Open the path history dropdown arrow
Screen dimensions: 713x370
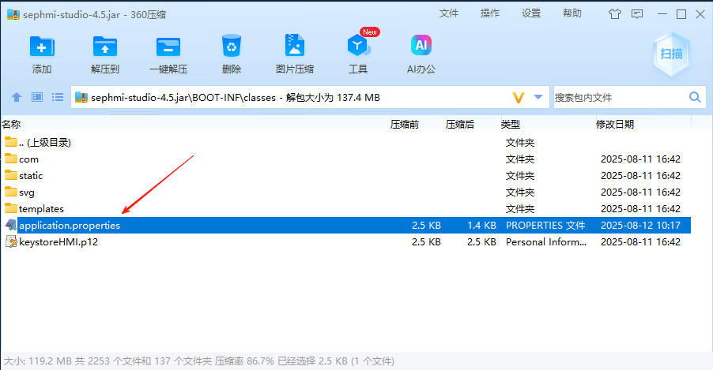tap(538, 97)
